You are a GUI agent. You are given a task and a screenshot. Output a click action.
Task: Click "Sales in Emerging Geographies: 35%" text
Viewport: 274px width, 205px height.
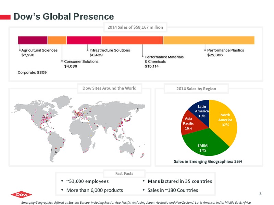(208, 161)
